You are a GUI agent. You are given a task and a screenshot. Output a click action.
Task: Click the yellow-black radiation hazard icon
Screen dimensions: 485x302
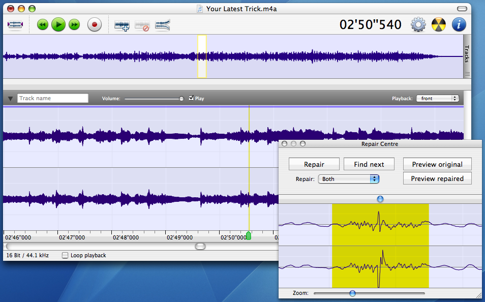coord(439,24)
